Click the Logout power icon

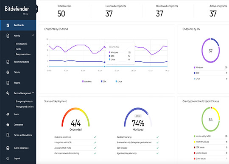click(x=8, y=159)
